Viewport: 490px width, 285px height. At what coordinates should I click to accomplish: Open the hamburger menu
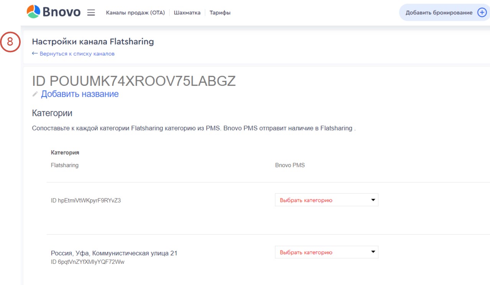pyautogui.click(x=91, y=13)
